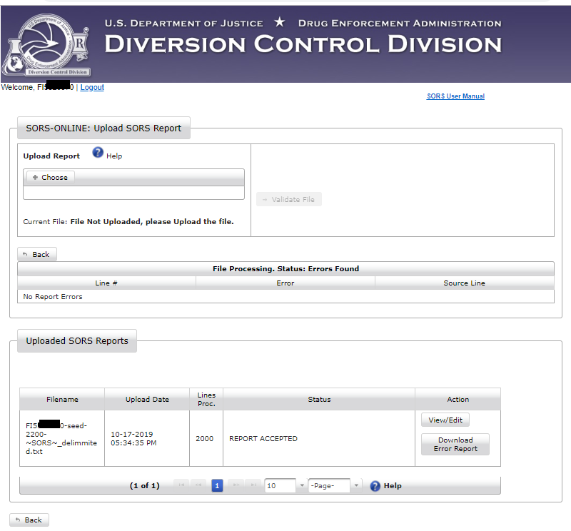The image size is (571, 531).
Task: Go to next page paginator icon
Action: [x=236, y=485]
